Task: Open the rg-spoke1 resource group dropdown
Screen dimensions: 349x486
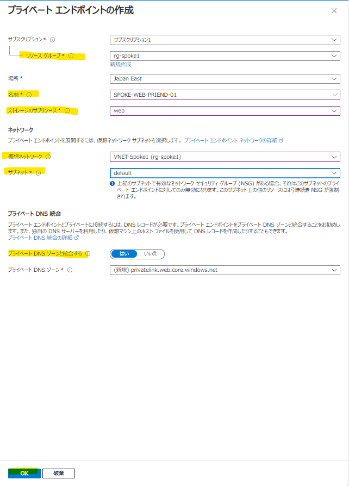Action: pos(225,56)
